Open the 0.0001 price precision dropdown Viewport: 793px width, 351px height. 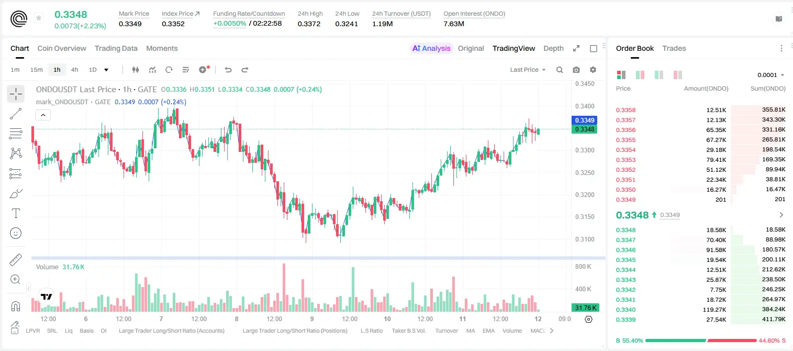tap(771, 75)
